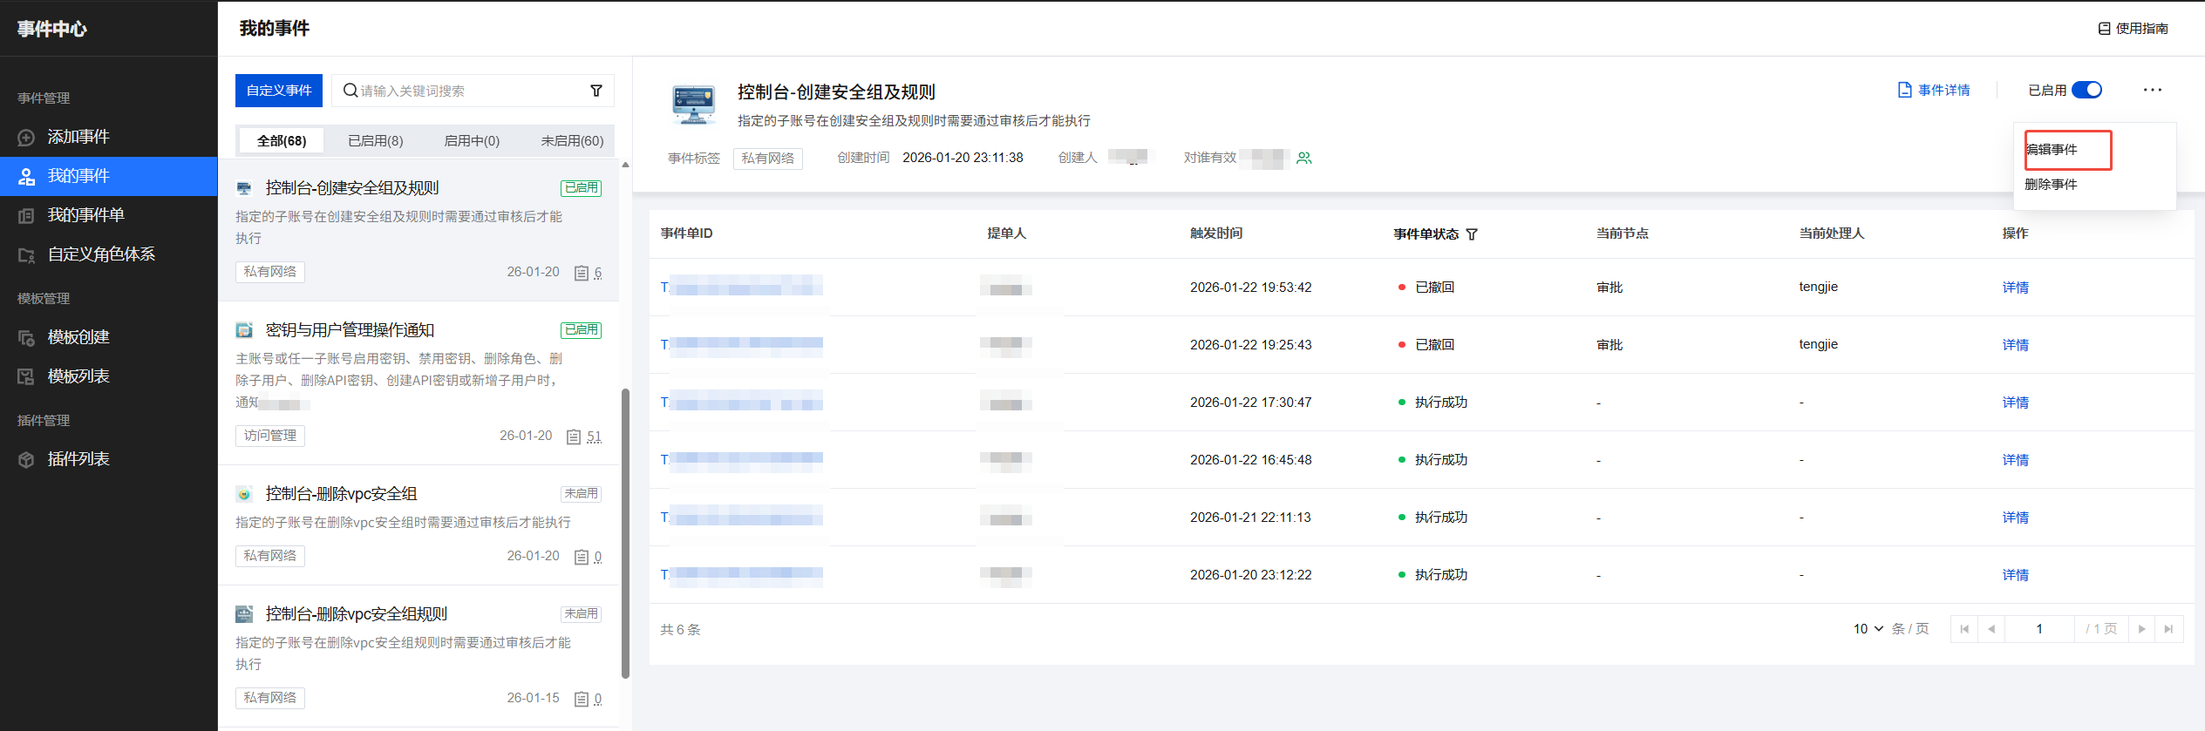Screen dimensions: 2205x731
Task: Filter by 事件单状态 funnel icon
Action: [x=1472, y=234]
